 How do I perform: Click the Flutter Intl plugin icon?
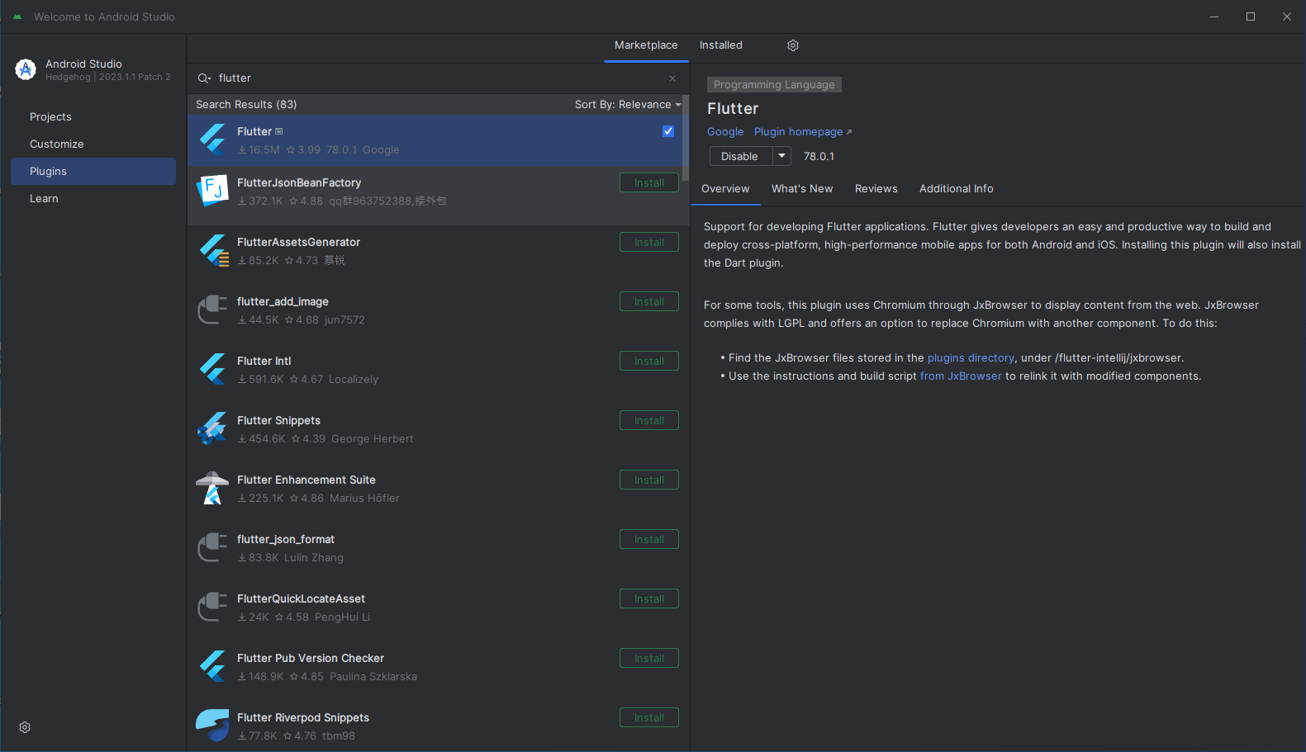[x=212, y=369]
